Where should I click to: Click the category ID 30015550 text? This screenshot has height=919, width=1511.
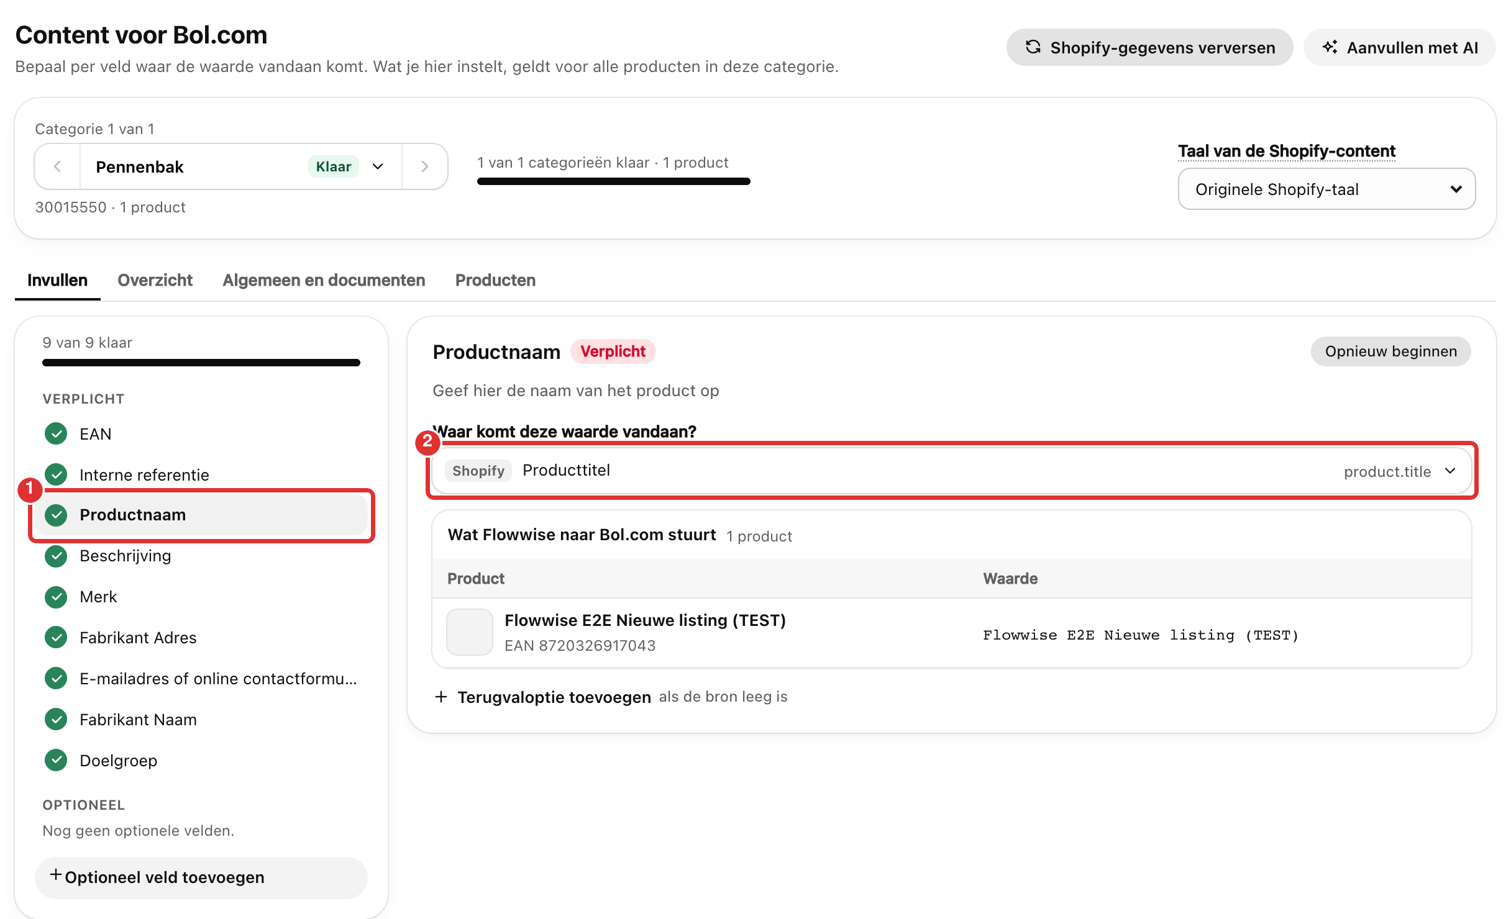71,207
